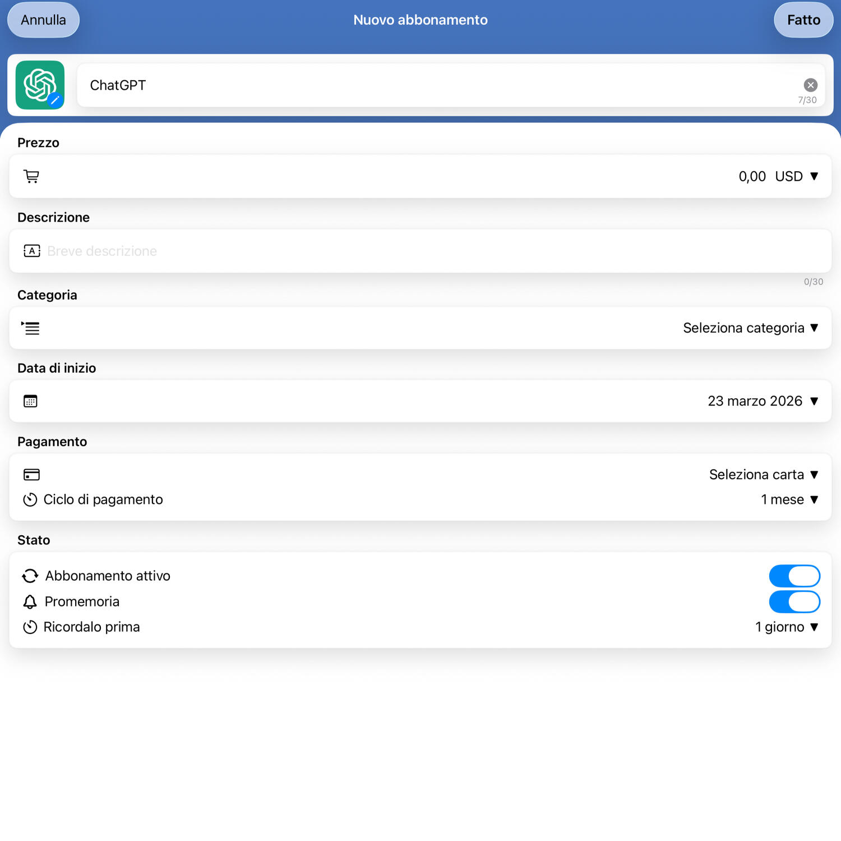Open the USD currency dropdown
The width and height of the screenshot is (841, 841).
796,176
